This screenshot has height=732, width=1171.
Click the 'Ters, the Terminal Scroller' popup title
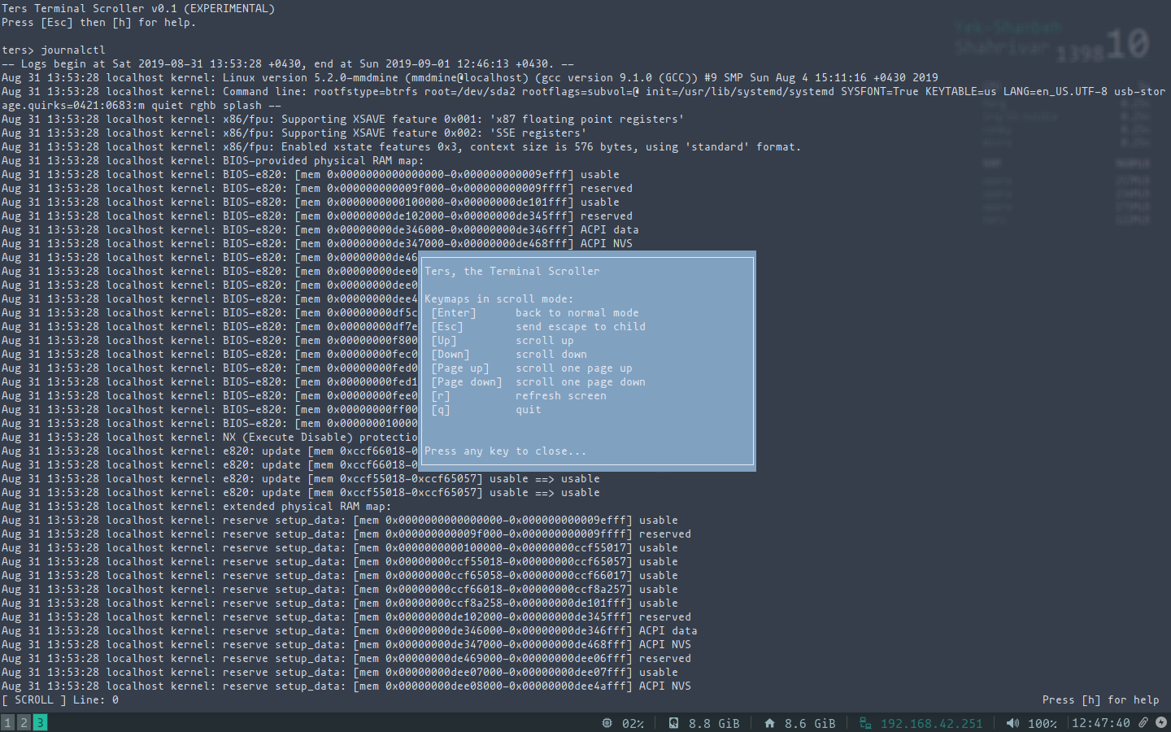click(x=512, y=271)
